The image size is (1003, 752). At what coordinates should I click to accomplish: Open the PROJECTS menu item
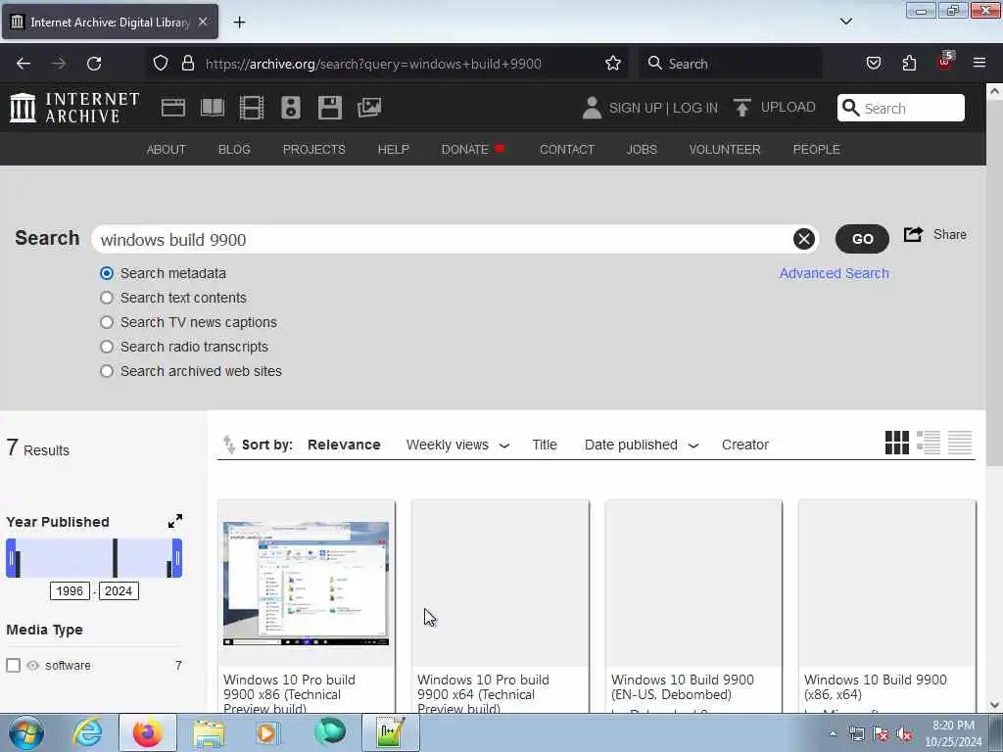tap(314, 149)
